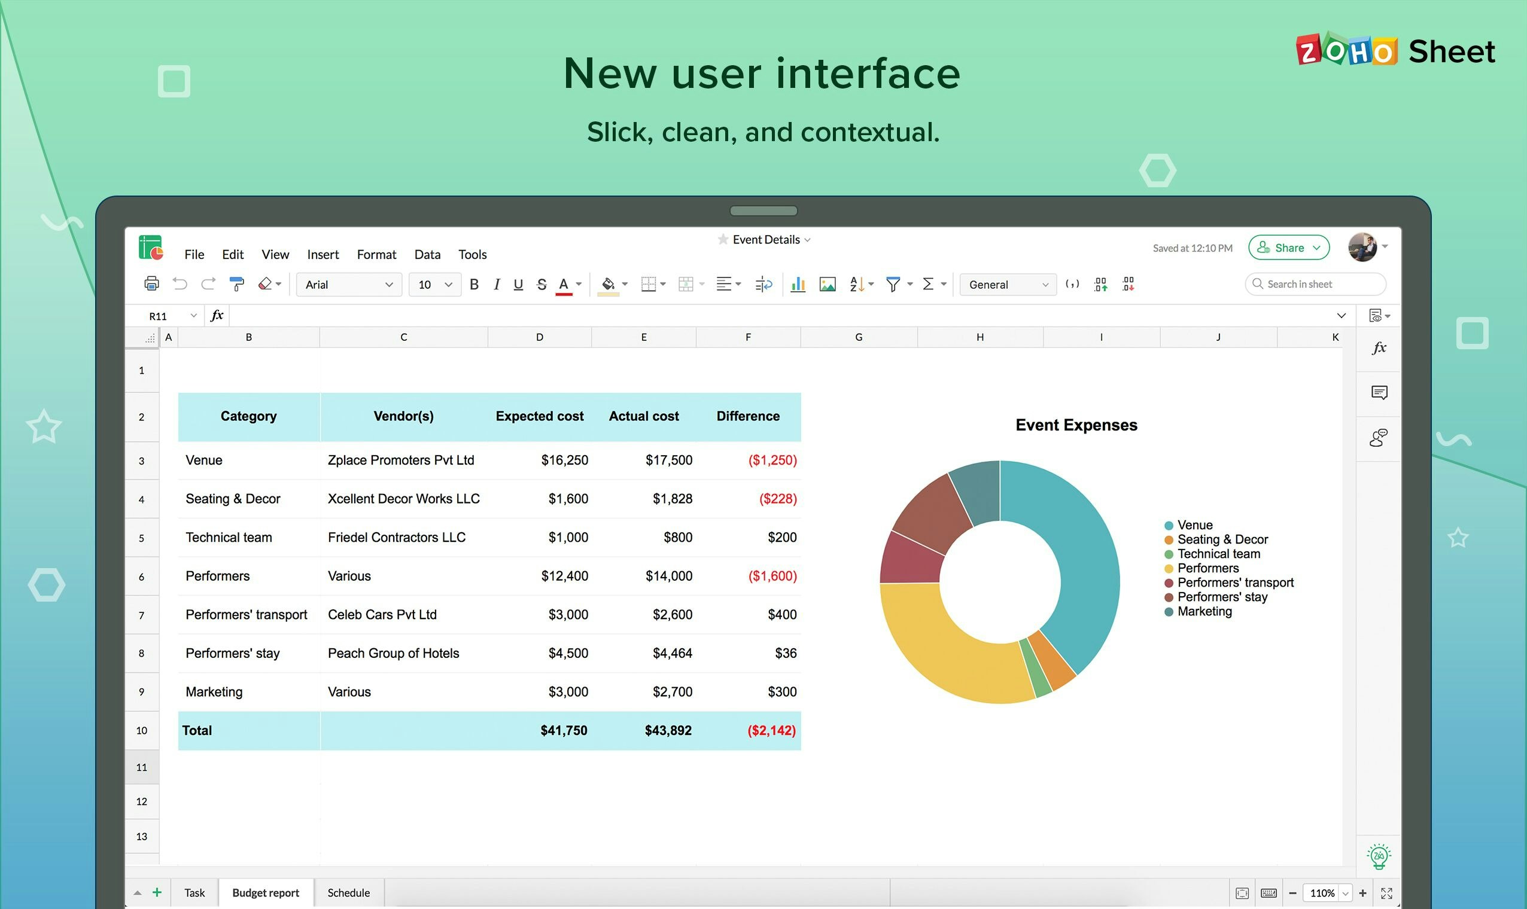Viewport: 1527px width, 909px height.
Task: Click the Share button
Action: 1289,248
